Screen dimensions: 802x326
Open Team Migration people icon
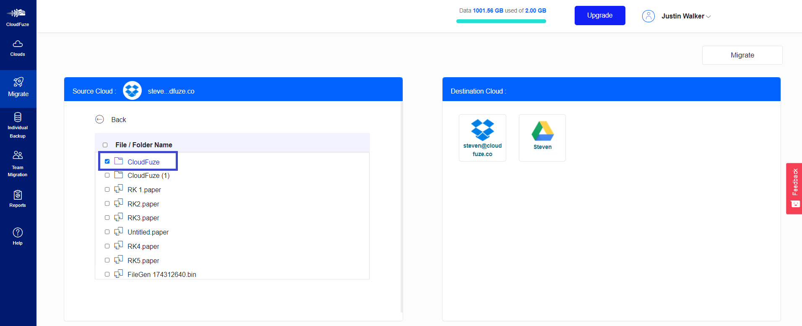pyautogui.click(x=18, y=155)
